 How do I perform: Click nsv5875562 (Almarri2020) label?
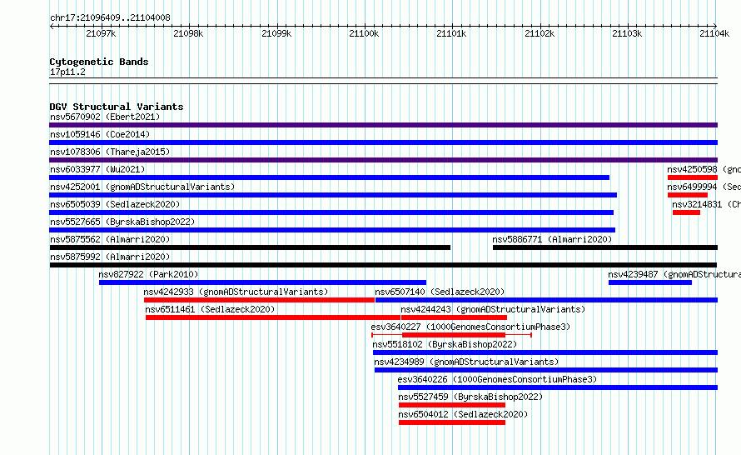(x=110, y=239)
